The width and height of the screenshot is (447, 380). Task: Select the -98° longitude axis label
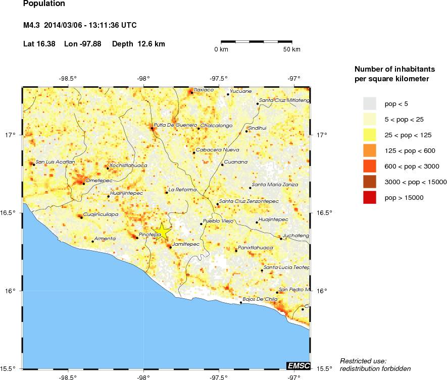[x=143, y=79]
